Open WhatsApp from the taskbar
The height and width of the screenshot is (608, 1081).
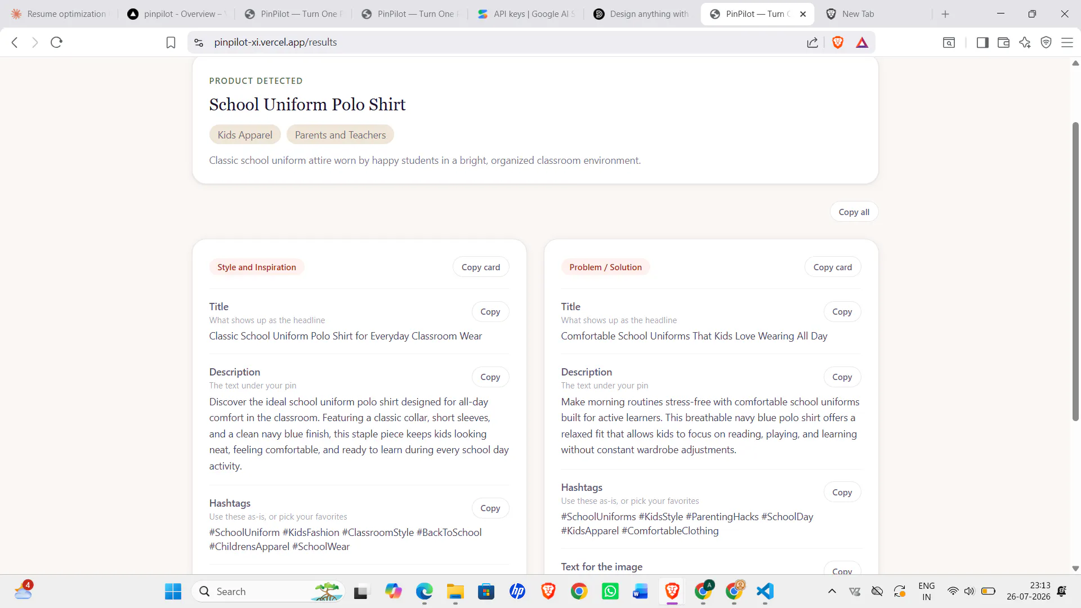pos(610,591)
